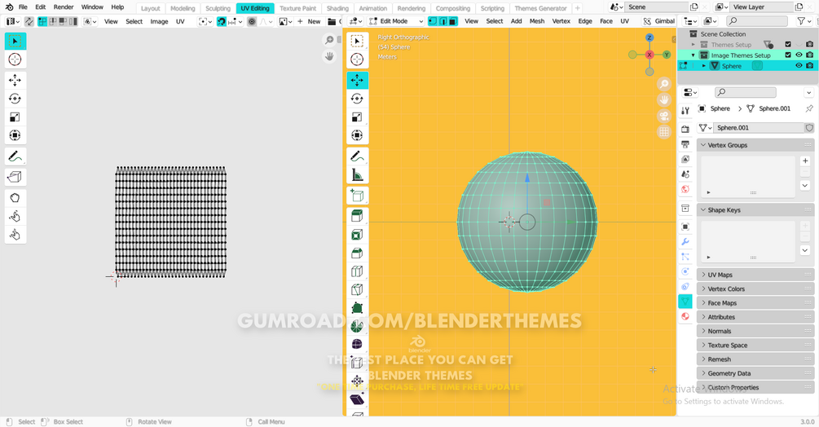Screen dimensions: 819x427
Task: Open the Tool properties tab
Action: [x=685, y=110]
